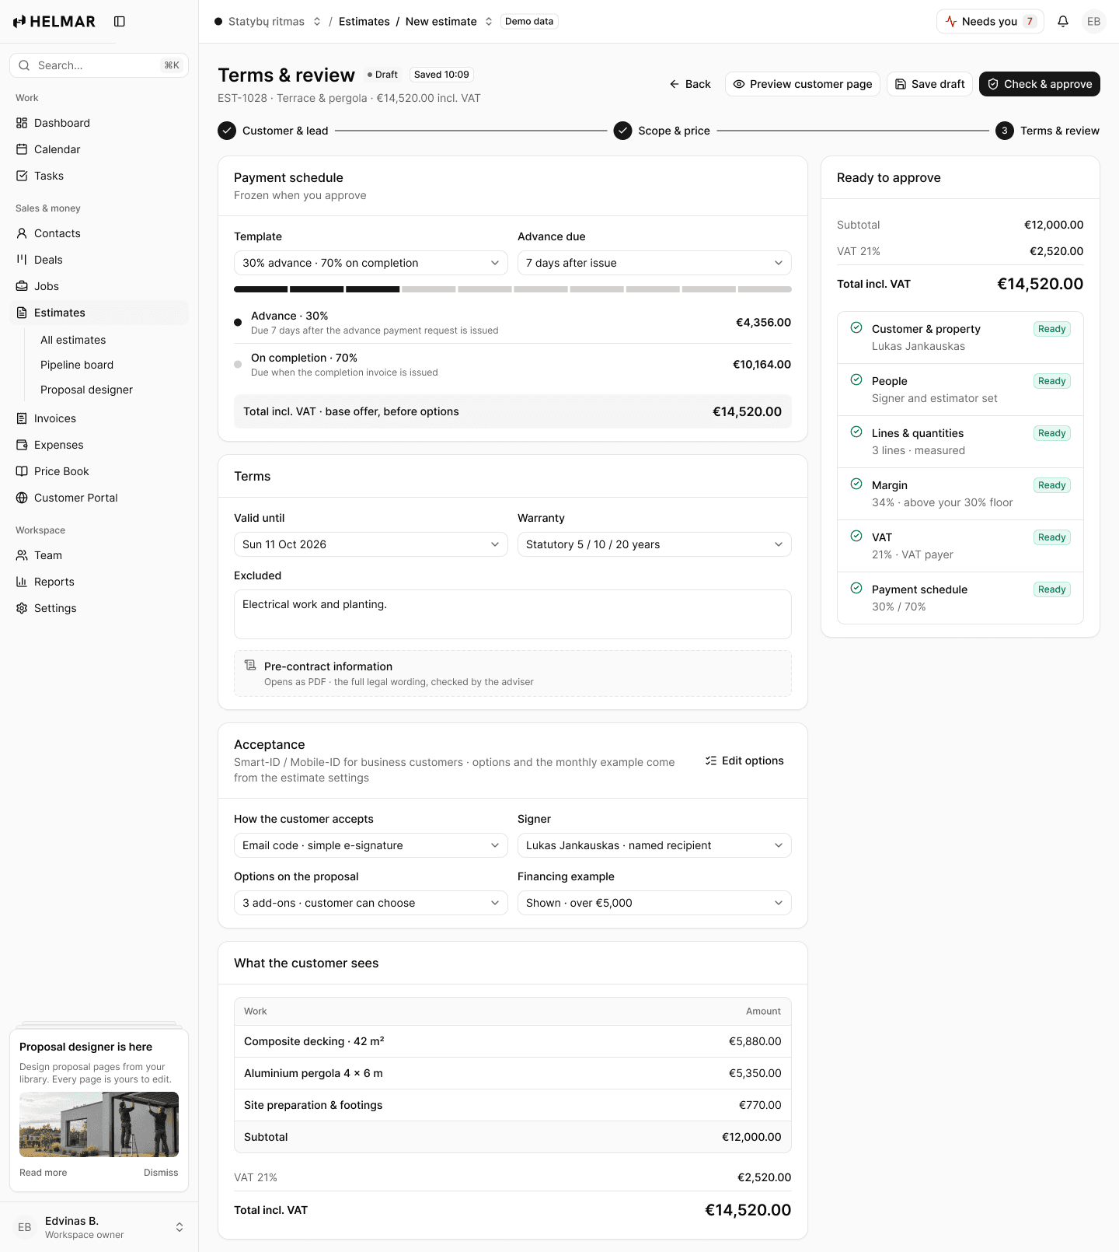Open Customer Portal in the sidebar
This screenshot has width=1119, height=1252.
click(x=99, y=498)
